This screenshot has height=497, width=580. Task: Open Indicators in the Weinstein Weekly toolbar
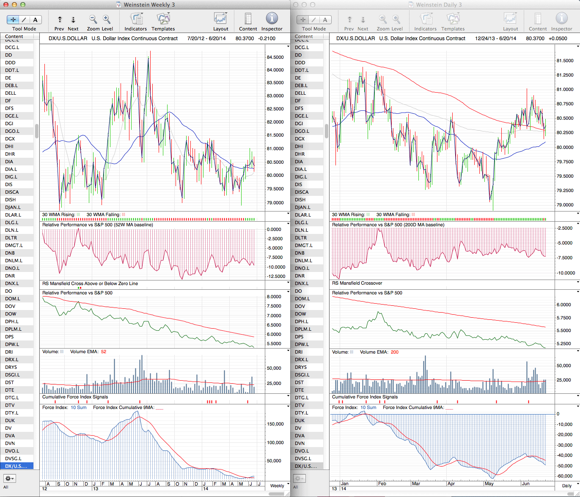click(135, 19)
